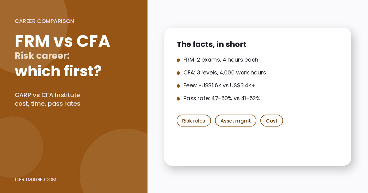
Task: Click the Cost tag pill
Action: point(272,121)
